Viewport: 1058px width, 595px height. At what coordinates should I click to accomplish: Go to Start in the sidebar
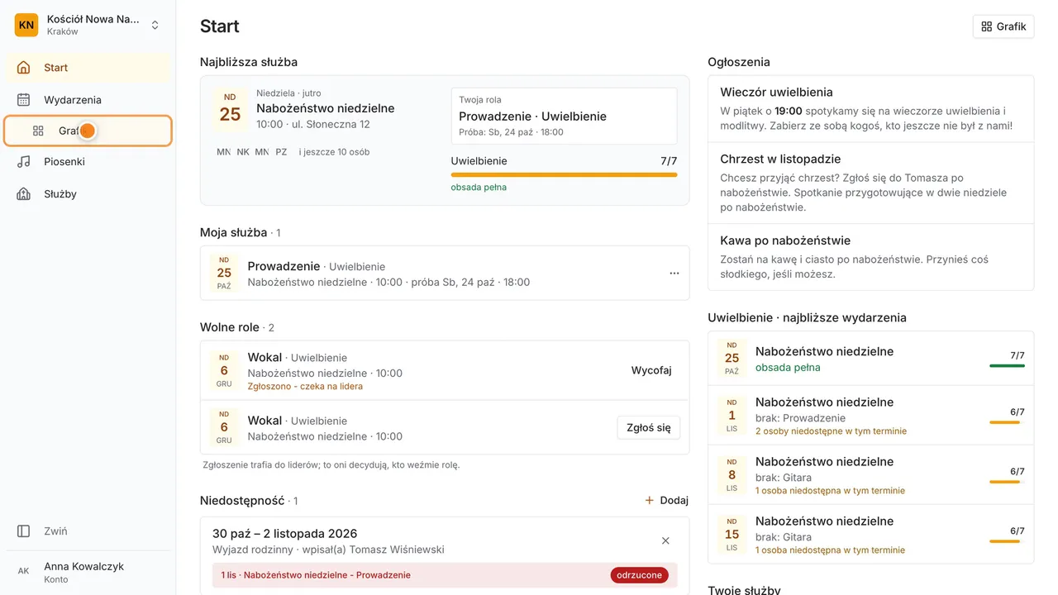point(88,68)
